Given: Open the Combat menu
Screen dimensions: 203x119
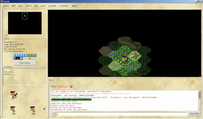Looking at the screenshot, I should tap(52, 6).
